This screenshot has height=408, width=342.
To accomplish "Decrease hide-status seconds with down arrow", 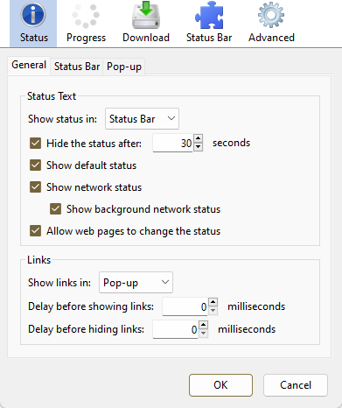I will coord(199,147).
